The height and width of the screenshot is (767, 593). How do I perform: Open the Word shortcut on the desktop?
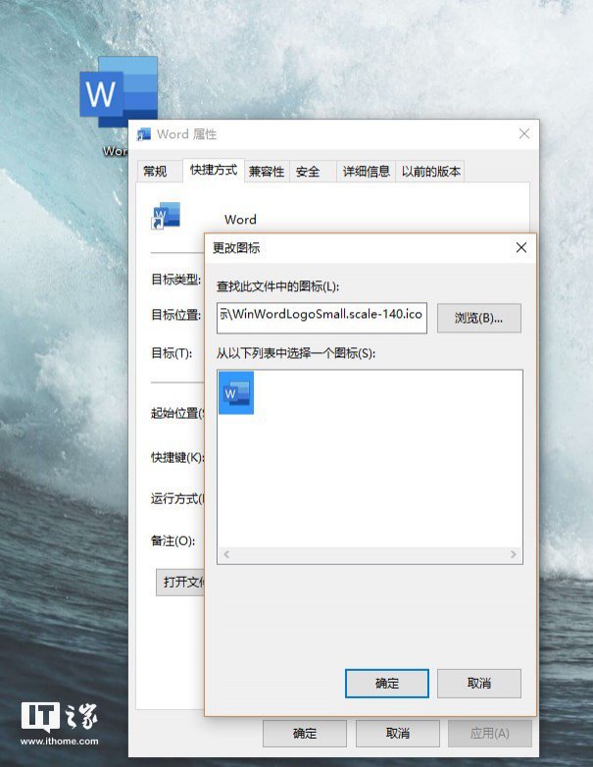(119, 91)
